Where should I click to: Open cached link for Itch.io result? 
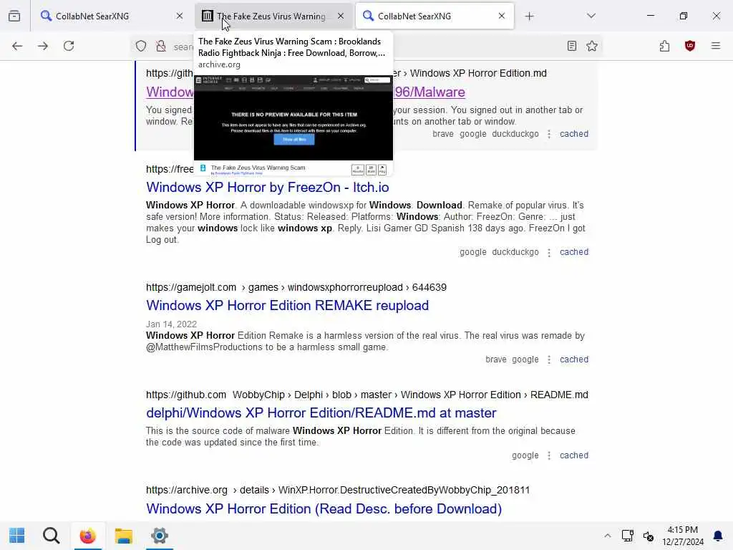(x=574, y=252)
